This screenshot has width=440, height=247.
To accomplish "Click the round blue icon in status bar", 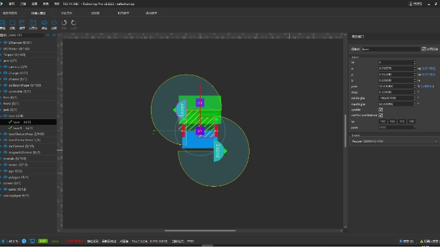I will click(x=24, y=241).
